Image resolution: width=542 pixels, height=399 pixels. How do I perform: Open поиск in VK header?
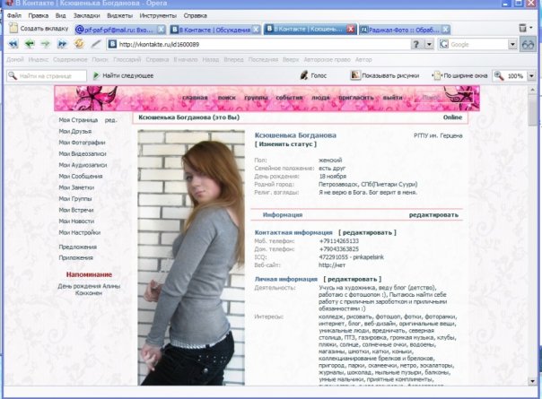pos(227,98)
